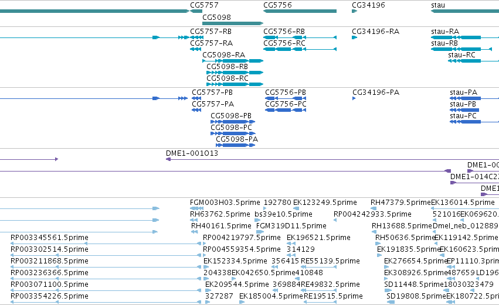Select EST EK209544.5prime
The width and height of the screenshot is (499, 305).
pyautogui.click(x=237, y=285)
